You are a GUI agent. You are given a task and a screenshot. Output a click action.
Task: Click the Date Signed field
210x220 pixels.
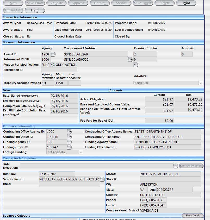[x=64, y=96]
